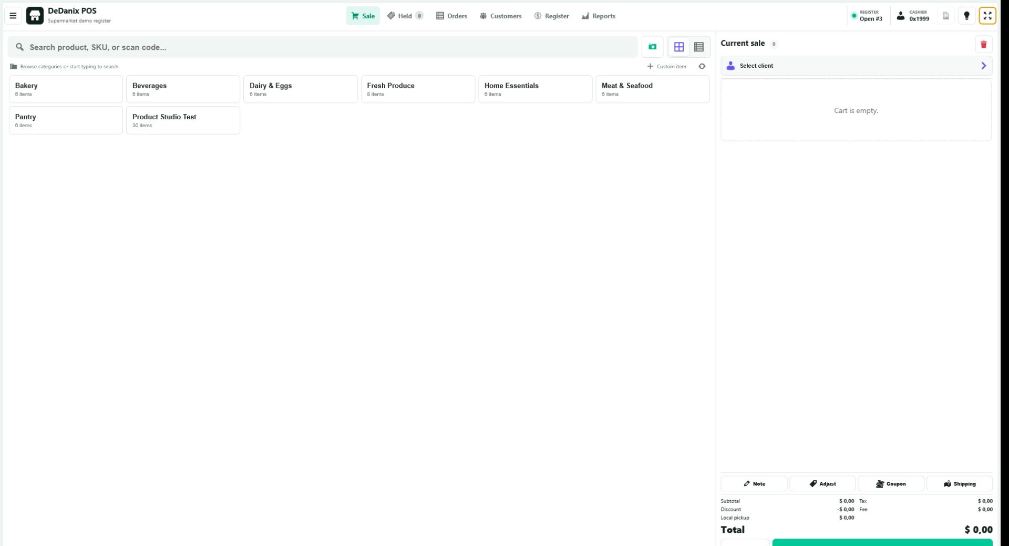The width and height of the screenshot is (1009, 546).
Task: Toggle fullscreen mode icon
Action: click(x=987, y=16)
